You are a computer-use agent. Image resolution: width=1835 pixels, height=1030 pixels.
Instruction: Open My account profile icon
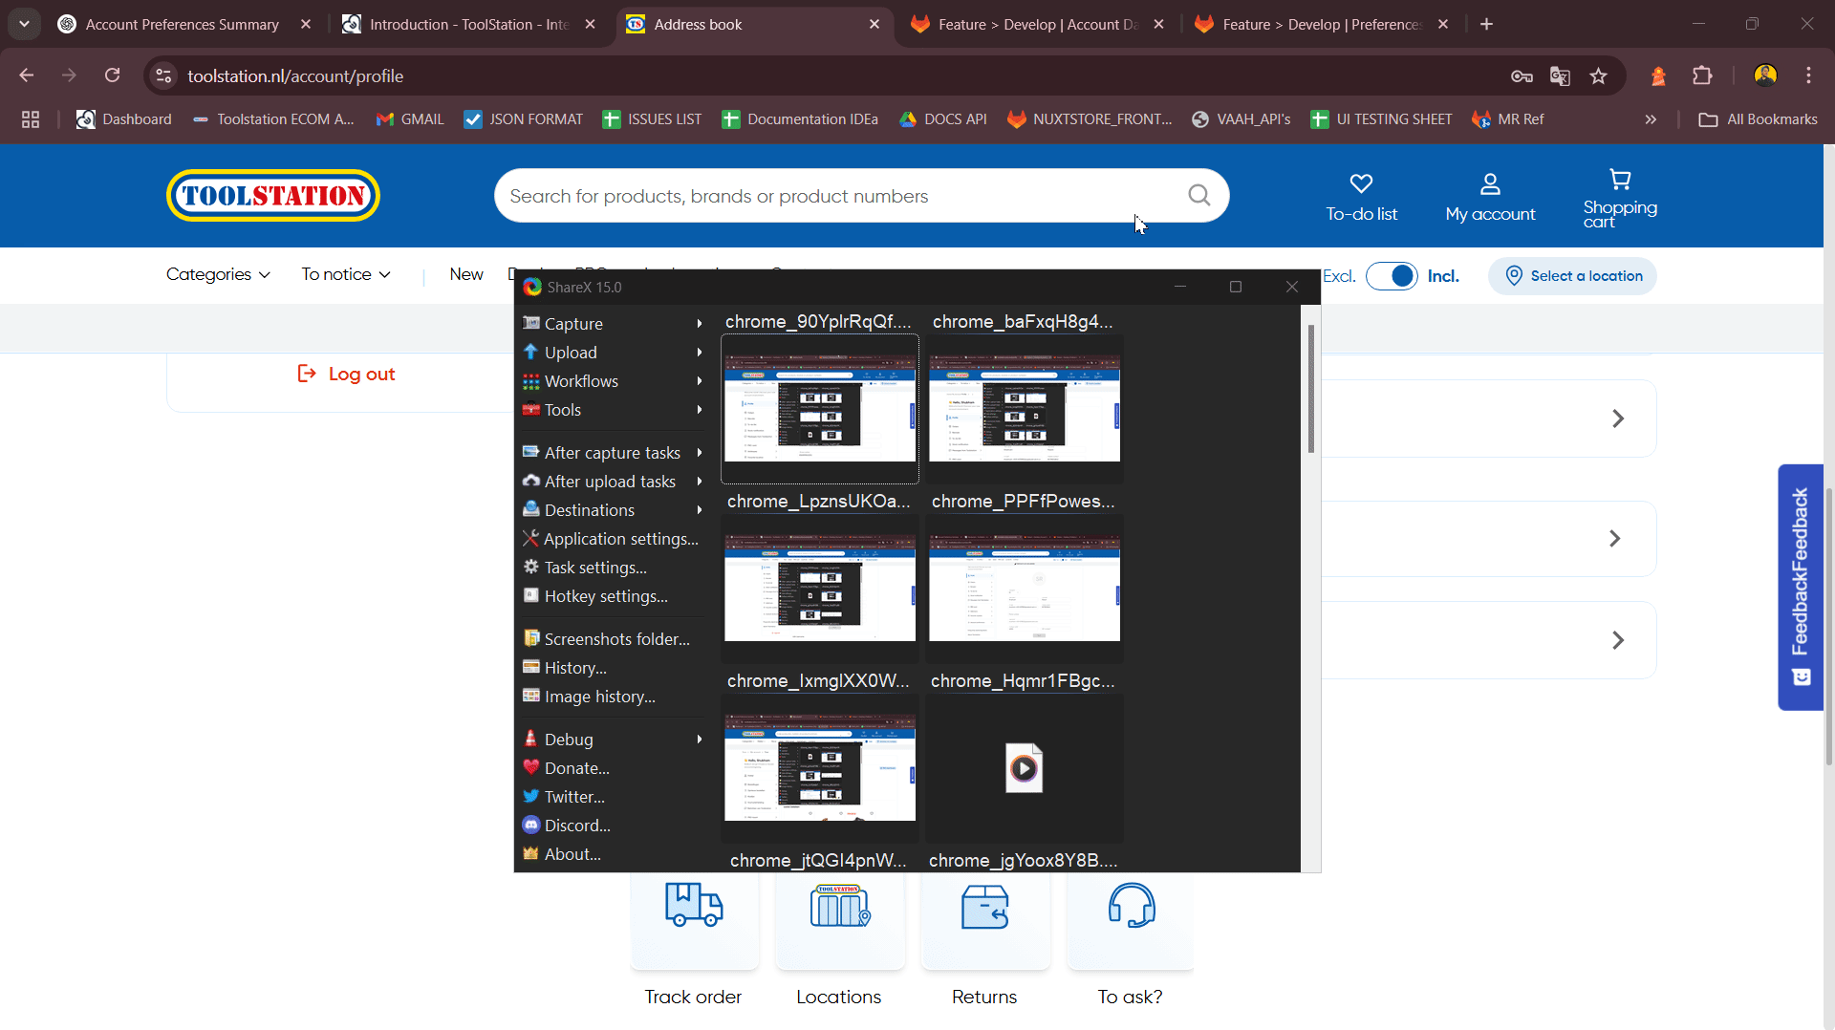(1490, 183)
